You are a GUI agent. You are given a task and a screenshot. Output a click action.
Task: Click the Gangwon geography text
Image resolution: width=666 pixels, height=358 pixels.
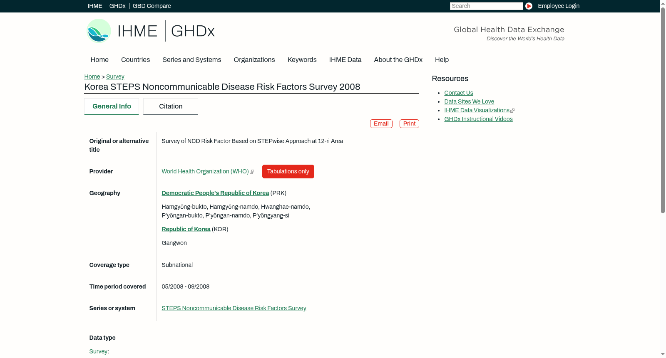coord(174,243)
